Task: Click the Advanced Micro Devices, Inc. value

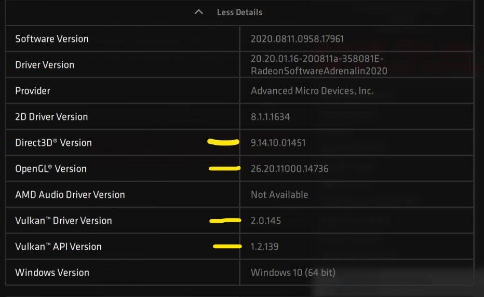Action: point(312,91)
